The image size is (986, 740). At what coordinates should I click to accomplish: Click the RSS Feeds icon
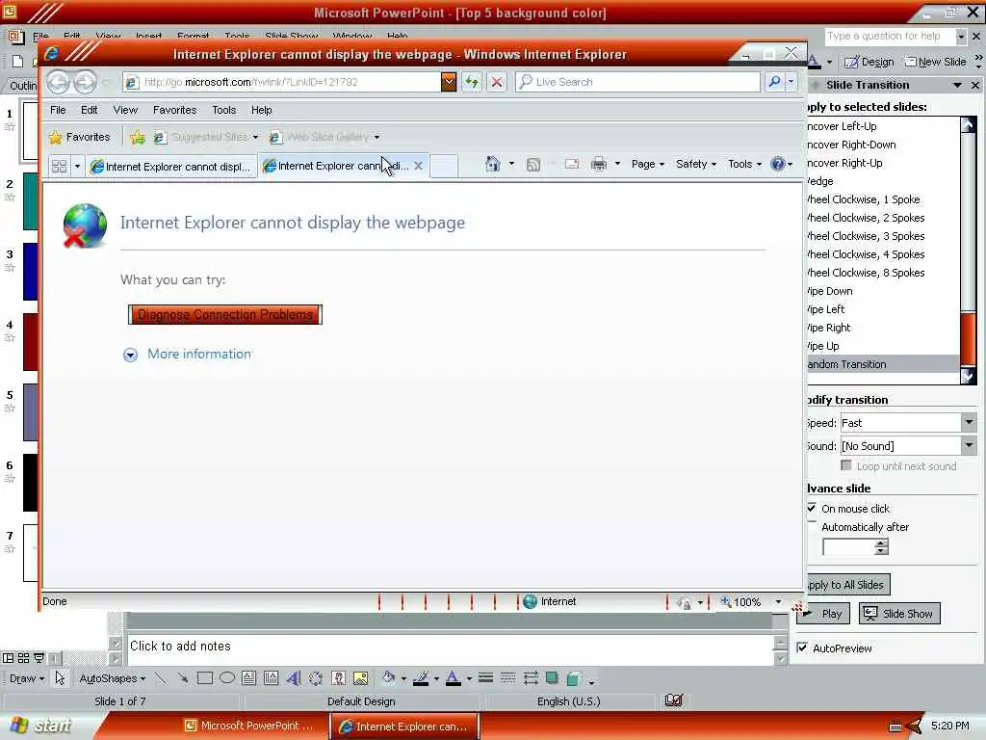[533, 165]
